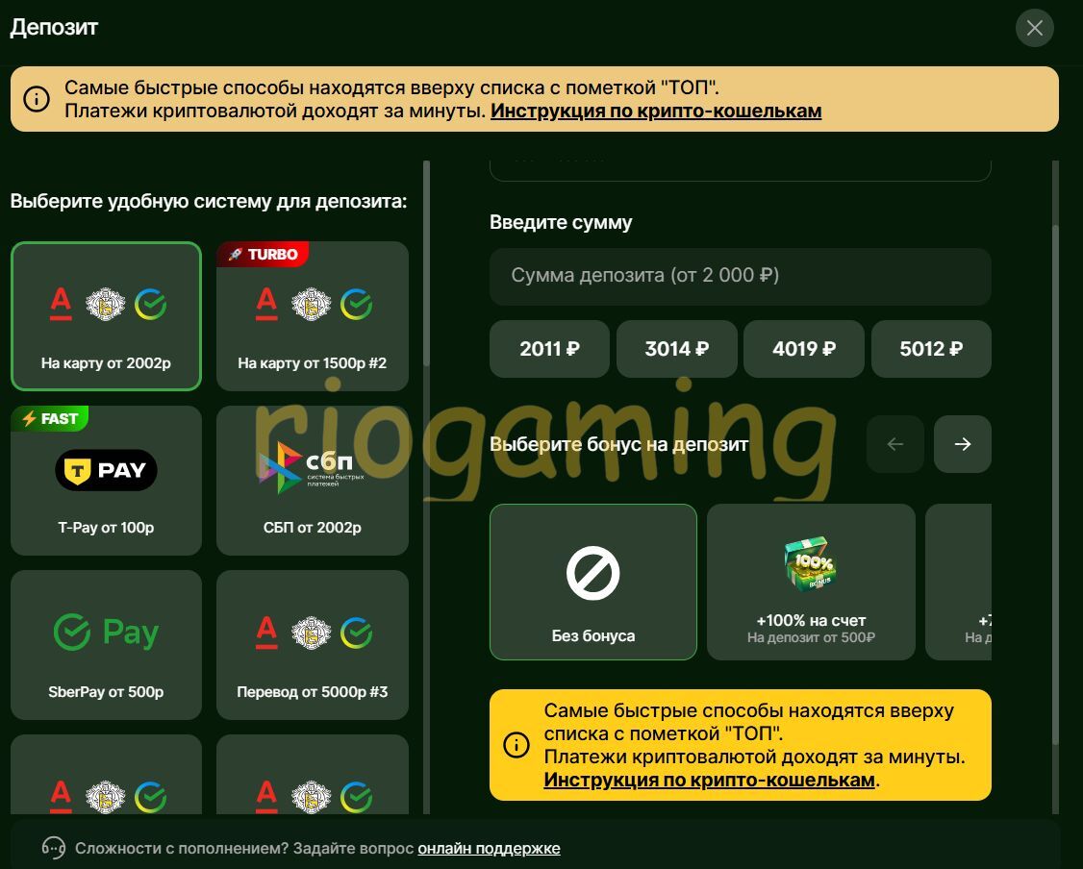Click Sber icon in 'На карту от 1500р #2'
Viewport: 1083px width, 869px height.
point(357,305)
